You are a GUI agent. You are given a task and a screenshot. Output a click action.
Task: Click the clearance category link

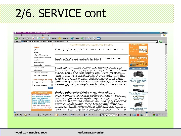pyautogui.click(x=38, y=70)
